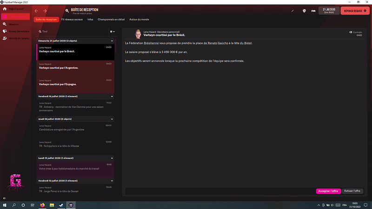This screenshot has width=372, height=209.
Task: Decline with the Refuser l'offre button
Action: [352, 191]
